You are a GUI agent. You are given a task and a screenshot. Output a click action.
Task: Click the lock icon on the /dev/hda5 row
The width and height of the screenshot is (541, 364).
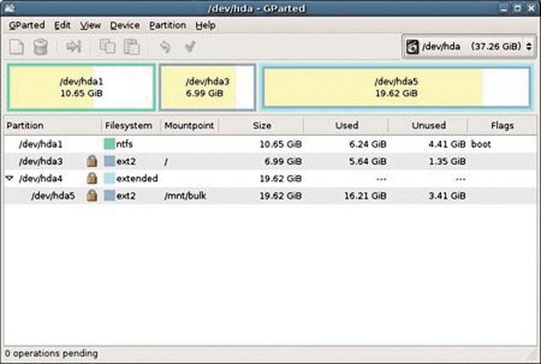[x=92, y=195]
